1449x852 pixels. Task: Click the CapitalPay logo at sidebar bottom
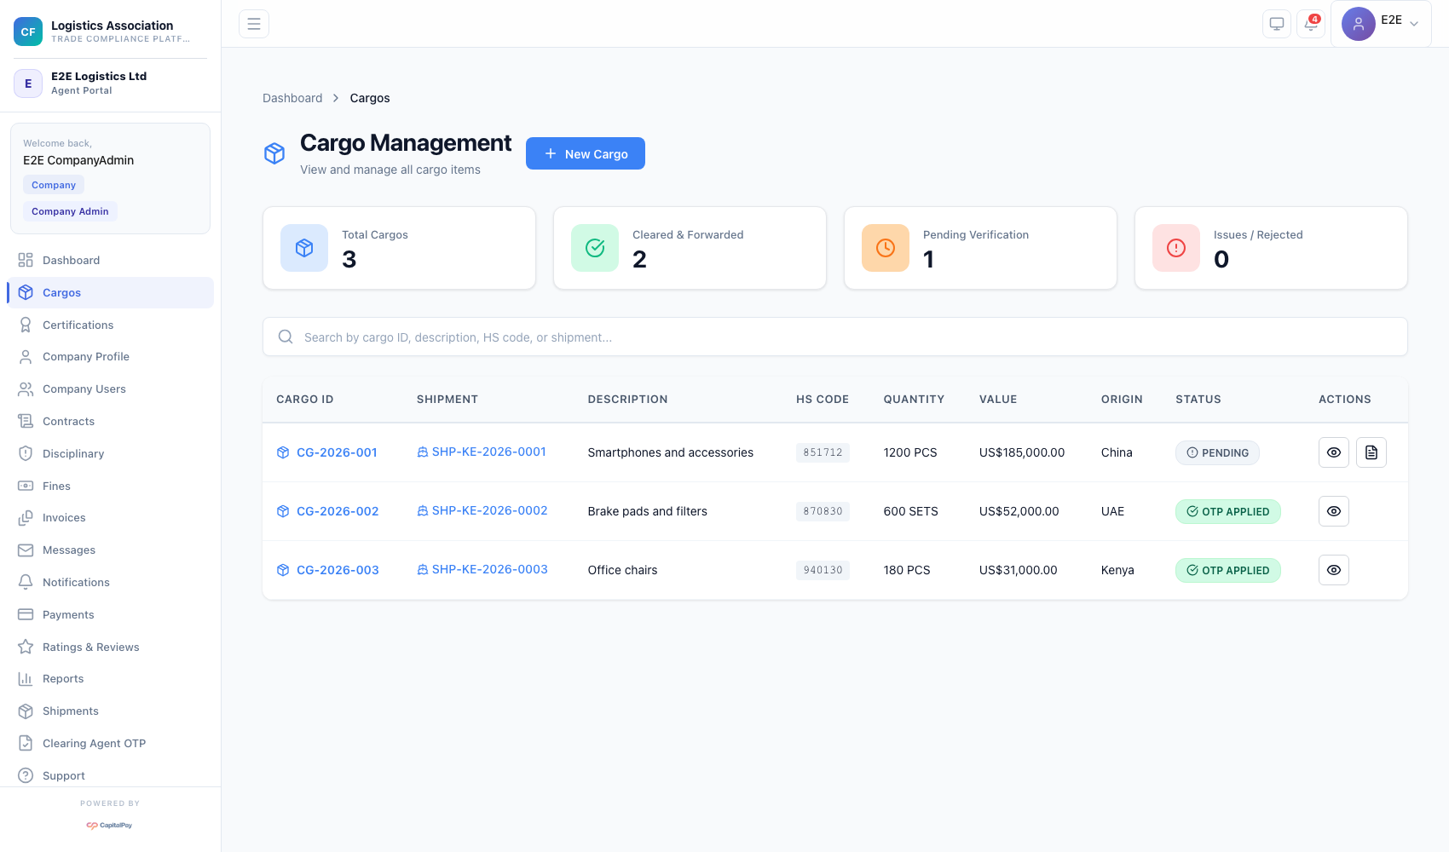110,825
